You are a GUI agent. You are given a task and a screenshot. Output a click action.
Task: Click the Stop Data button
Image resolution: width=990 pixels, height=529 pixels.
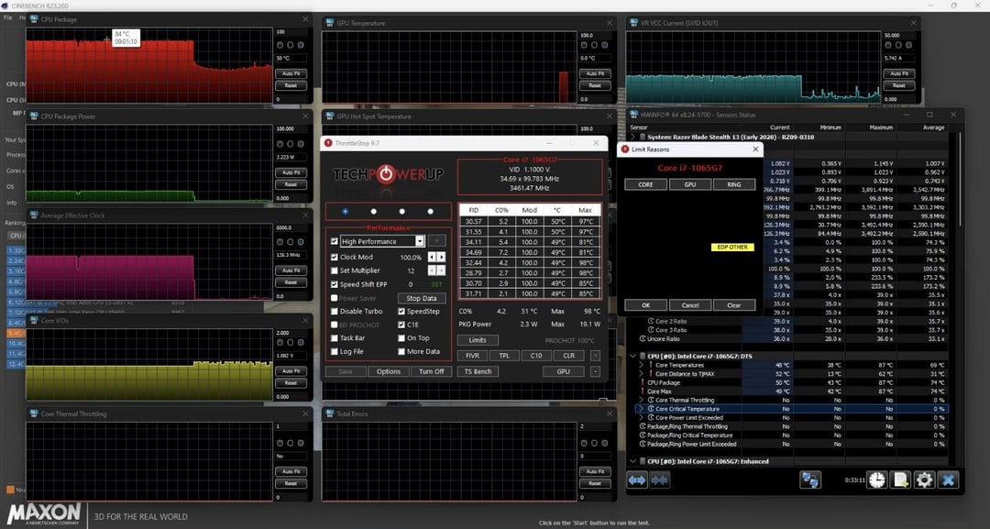click(x=421, y=299)
